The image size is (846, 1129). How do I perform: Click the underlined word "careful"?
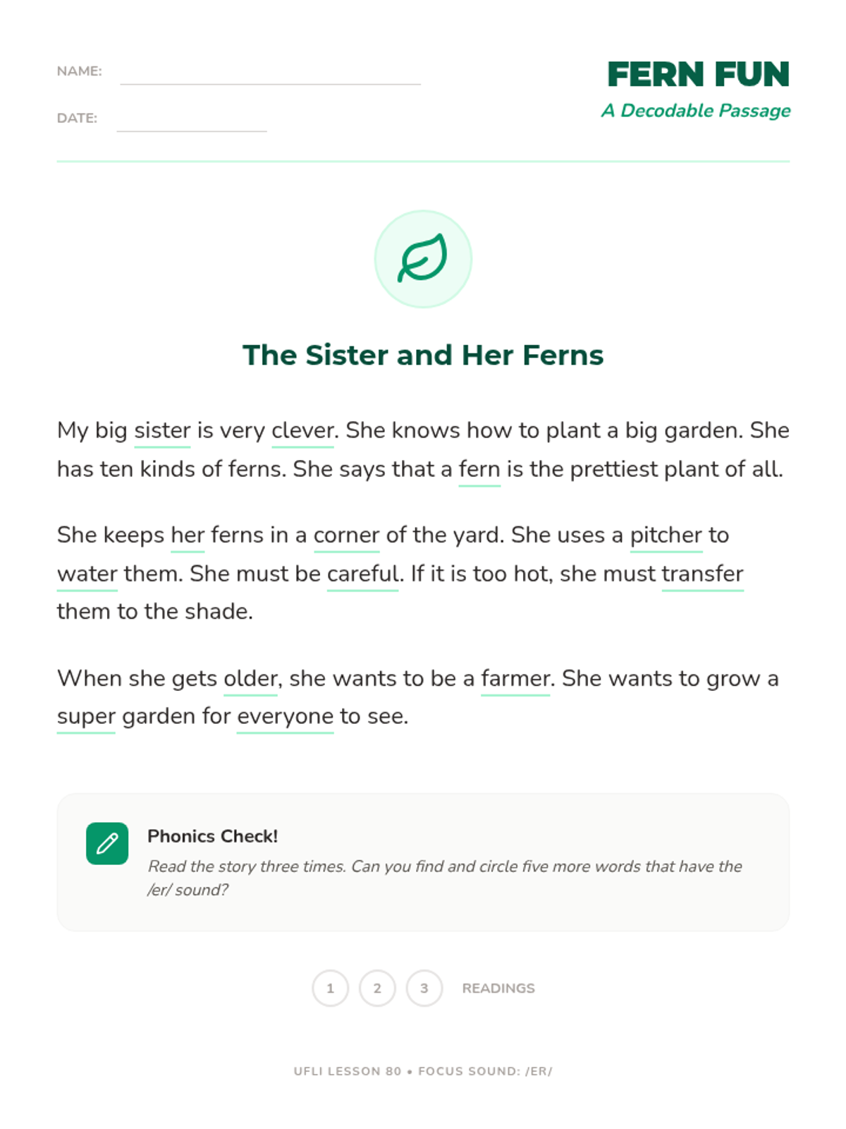pos(362,574)
